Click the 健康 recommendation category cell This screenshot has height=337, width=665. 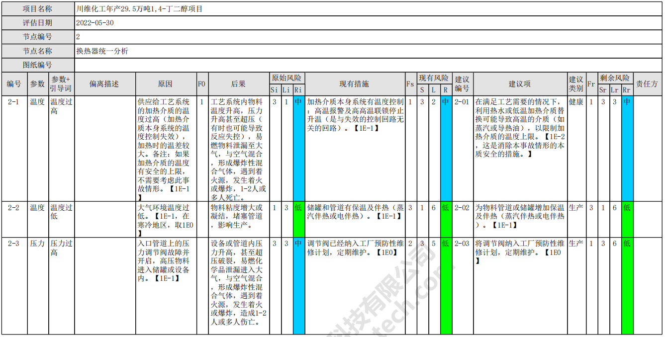pyautogui.click(x=576, y=149)
